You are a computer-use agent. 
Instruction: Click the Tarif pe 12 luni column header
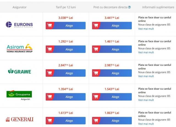tap(65, 7)
